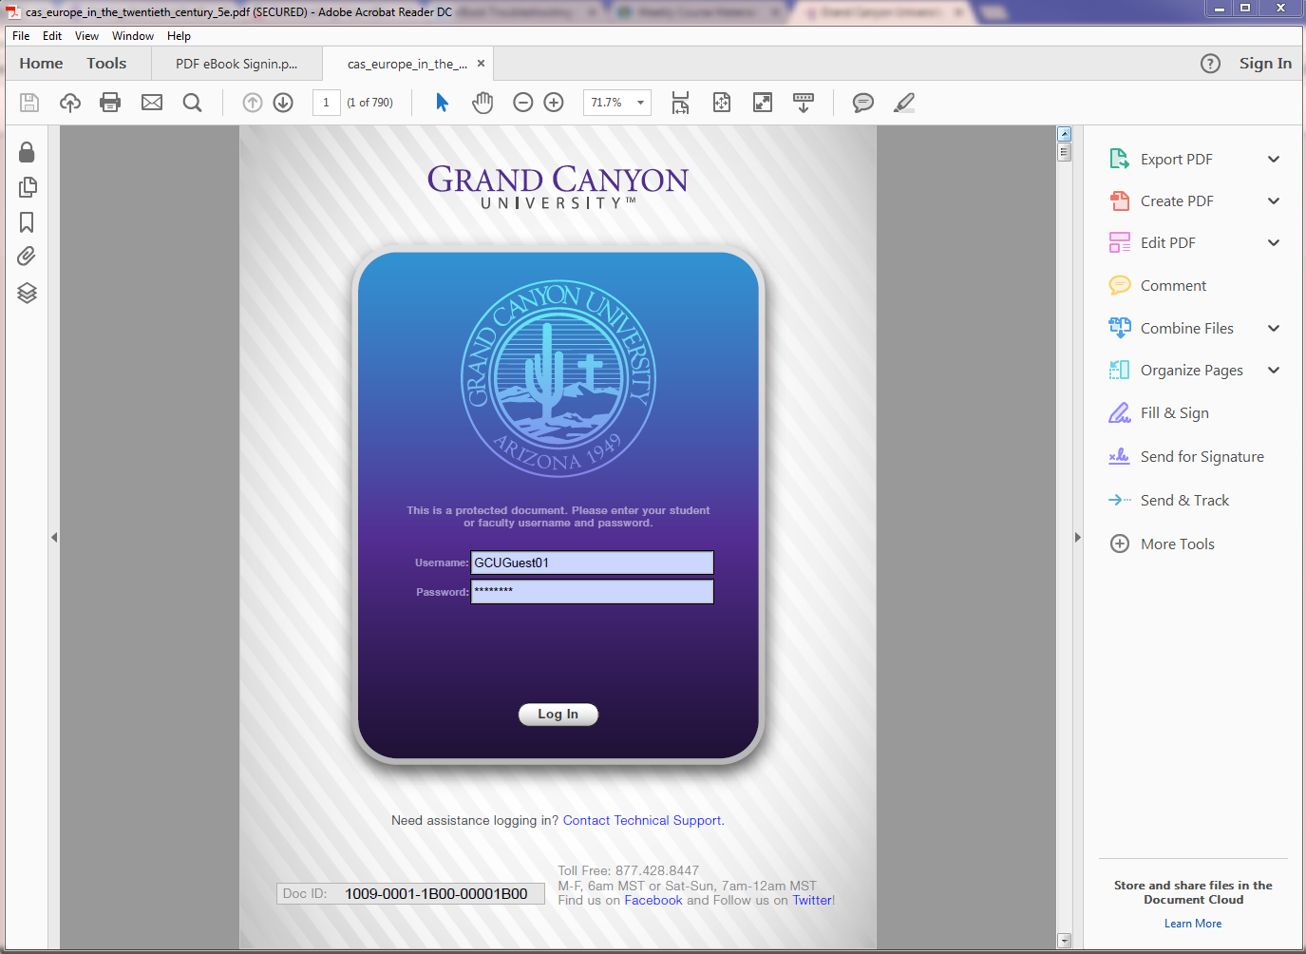
Task: Open the File menu
Action: (x=21, y=36)
